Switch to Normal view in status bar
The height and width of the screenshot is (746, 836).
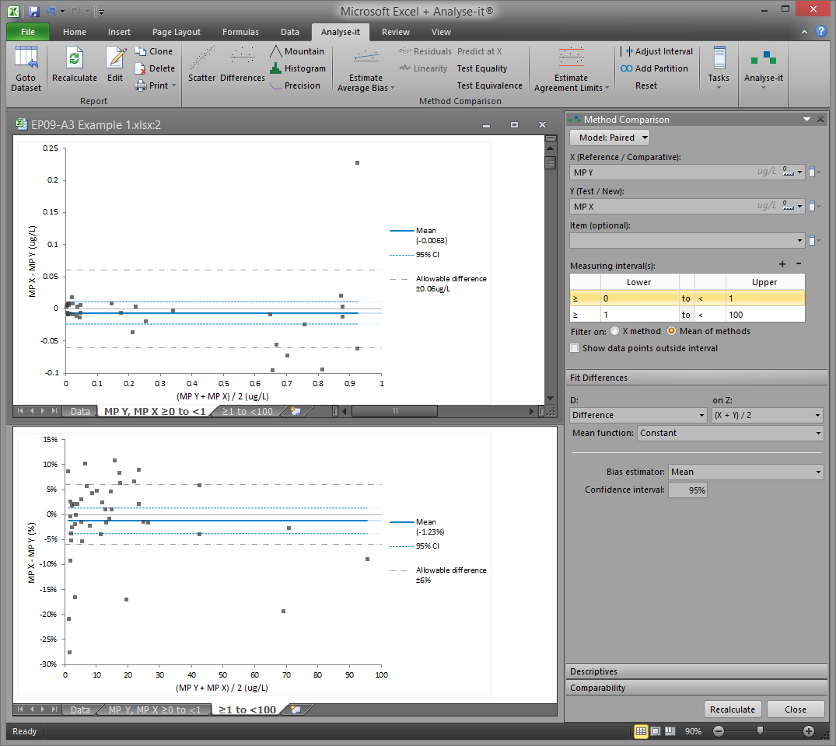tap(641, 731)
